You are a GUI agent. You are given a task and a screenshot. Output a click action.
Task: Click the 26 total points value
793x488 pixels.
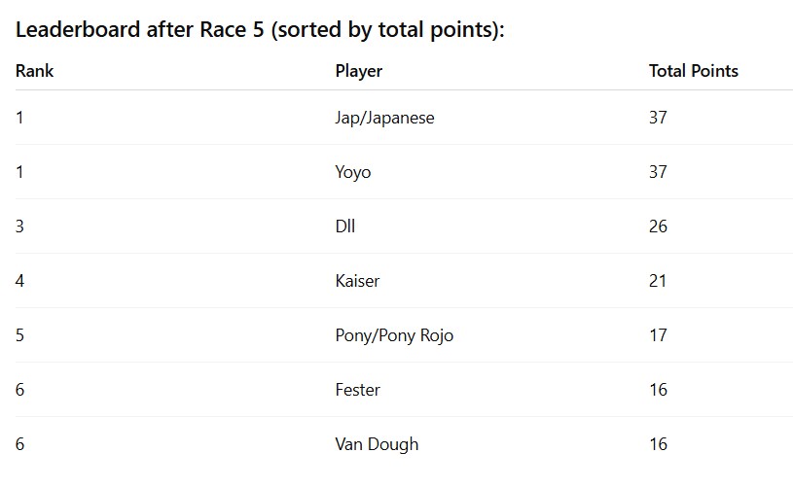point(658,227)
